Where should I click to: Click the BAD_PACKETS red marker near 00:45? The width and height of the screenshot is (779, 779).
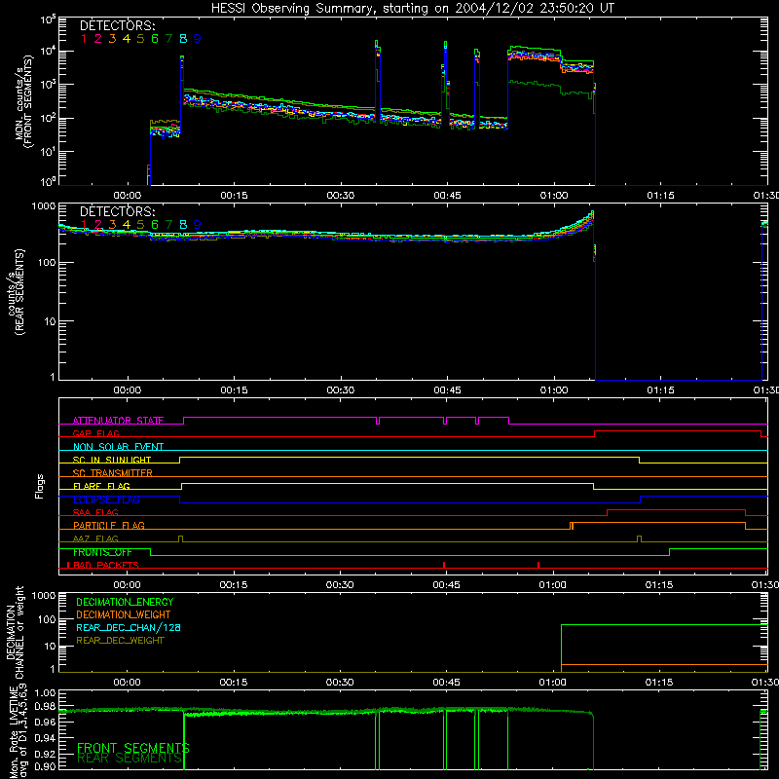tap(444, 565)
